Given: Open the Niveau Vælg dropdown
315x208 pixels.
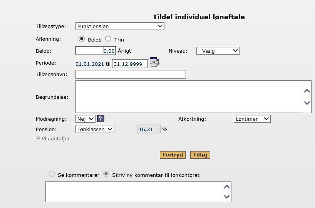Looking at the screenshot, I should 218,51.
